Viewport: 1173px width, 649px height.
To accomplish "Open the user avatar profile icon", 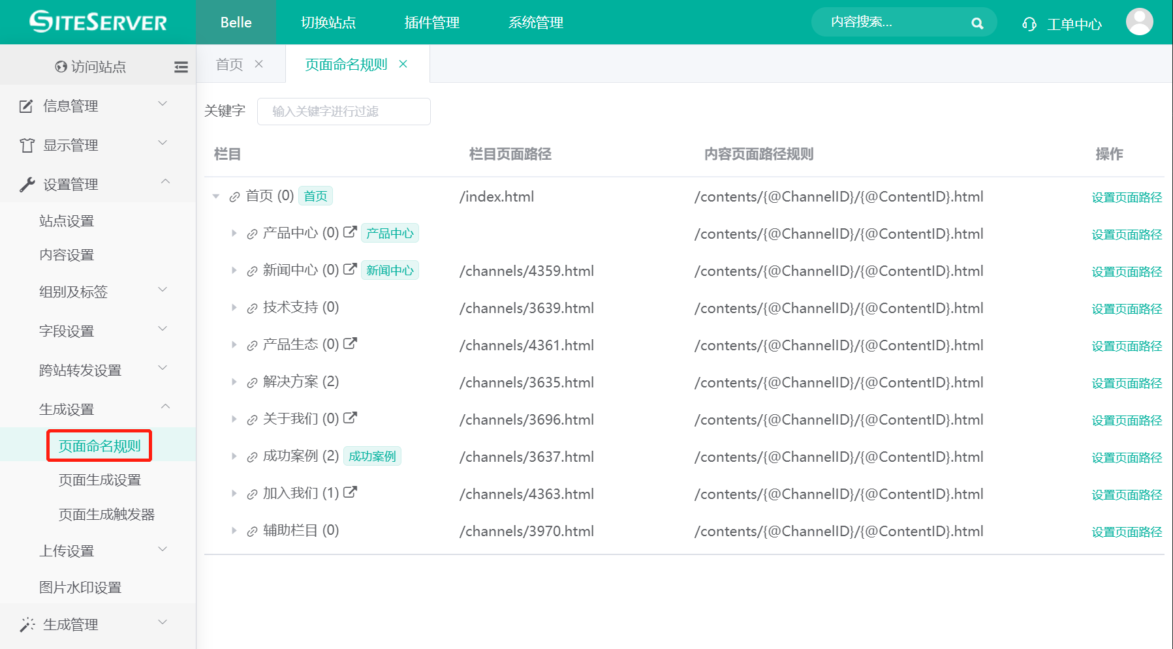I will [x=1139, y=22].
